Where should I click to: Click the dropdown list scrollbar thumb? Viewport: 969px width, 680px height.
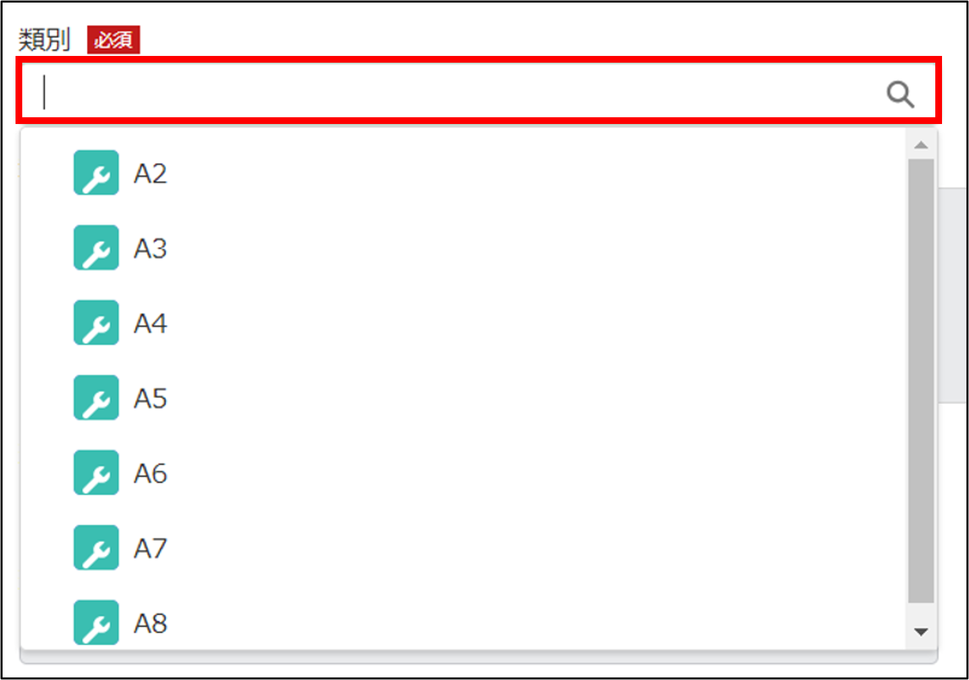(x=920, y=381)
